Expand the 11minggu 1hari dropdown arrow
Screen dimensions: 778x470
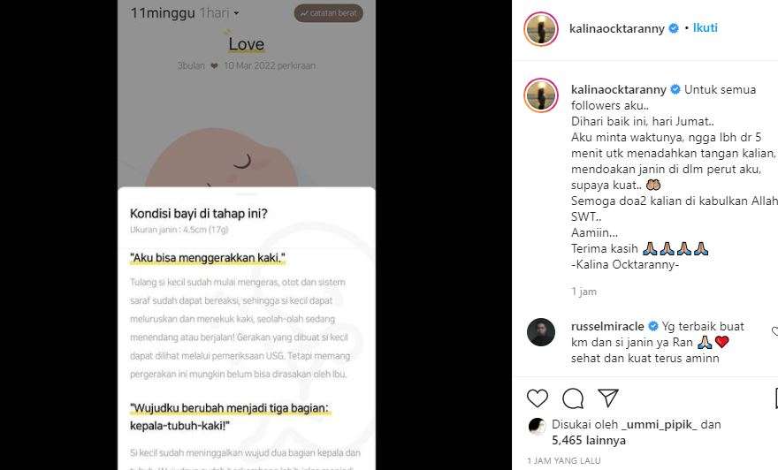tap(236, 13)
